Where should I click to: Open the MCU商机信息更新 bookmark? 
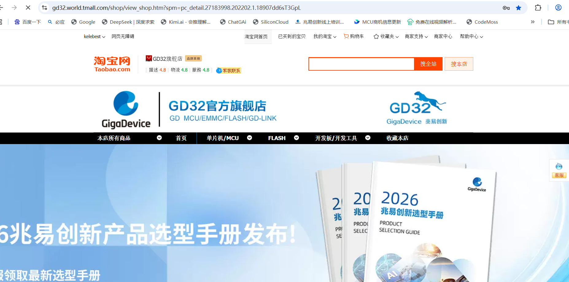pos(377,22)
